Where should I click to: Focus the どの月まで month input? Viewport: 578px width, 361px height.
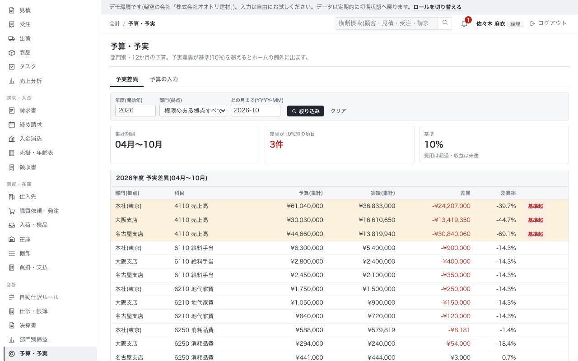coord(256,111)
